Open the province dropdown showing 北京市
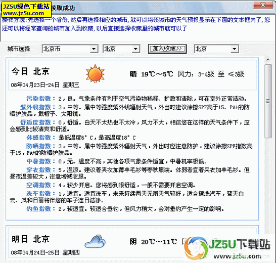The width and height of the screenshot is (276, 263). (70, 49)
